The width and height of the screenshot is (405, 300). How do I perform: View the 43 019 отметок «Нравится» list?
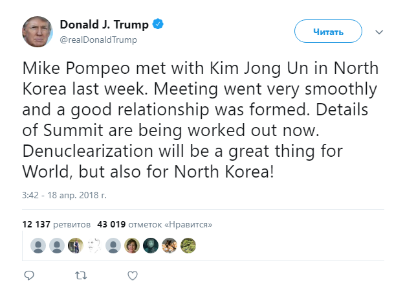pos(155,224)
